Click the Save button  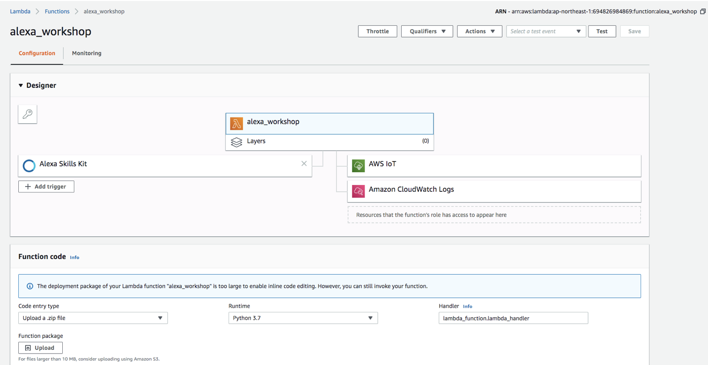(x=634, y=31)
